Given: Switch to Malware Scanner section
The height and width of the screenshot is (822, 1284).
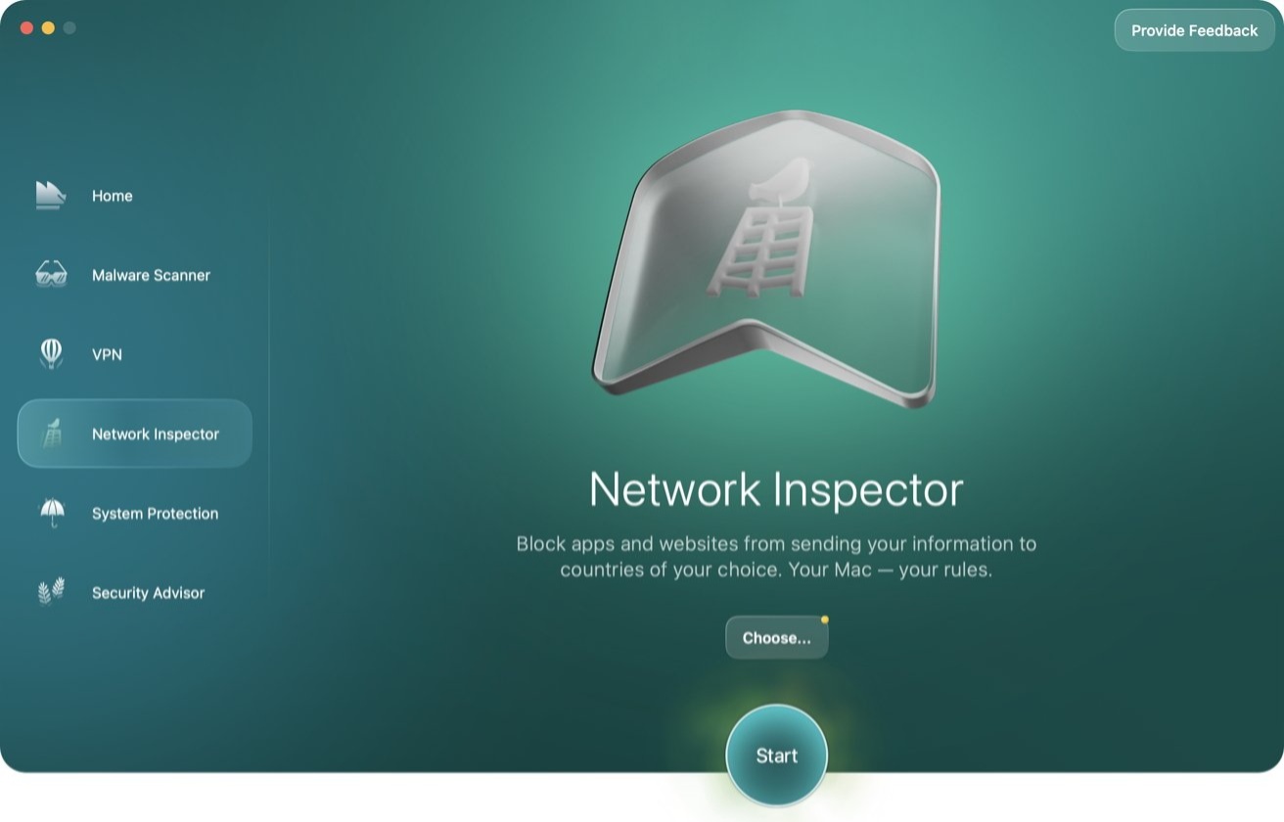Looking at the screenshot, I should [x=151, y=275].
